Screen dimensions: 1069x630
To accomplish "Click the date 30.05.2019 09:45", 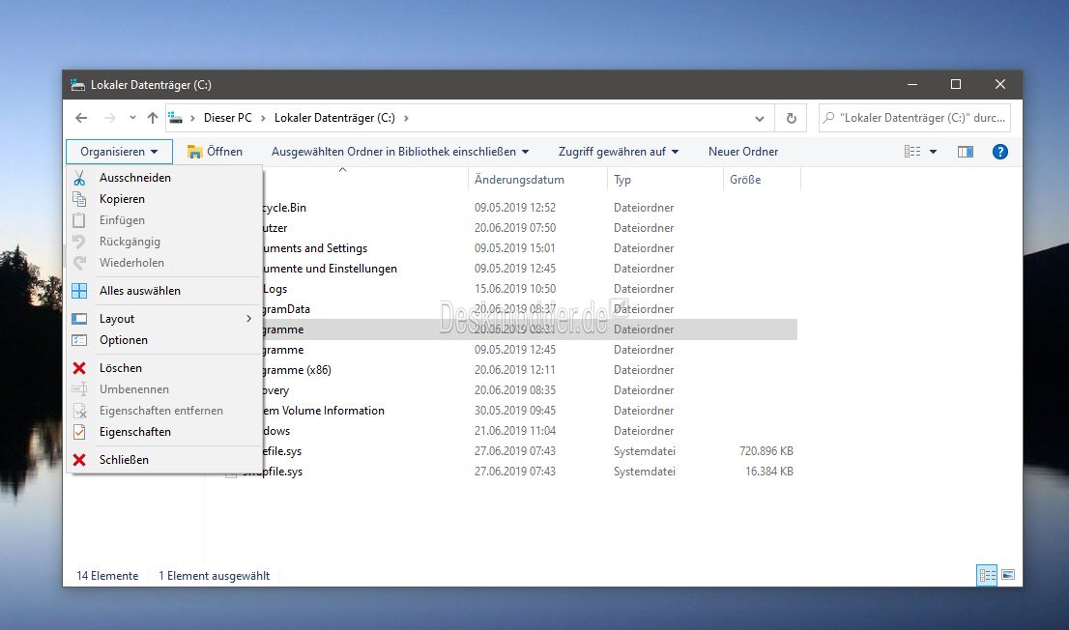I will coord(515,411).
